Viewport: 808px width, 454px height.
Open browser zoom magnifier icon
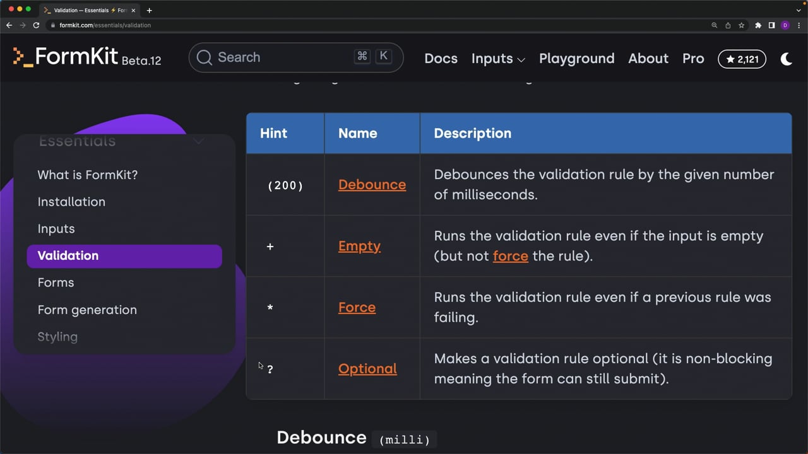(715, 25)
